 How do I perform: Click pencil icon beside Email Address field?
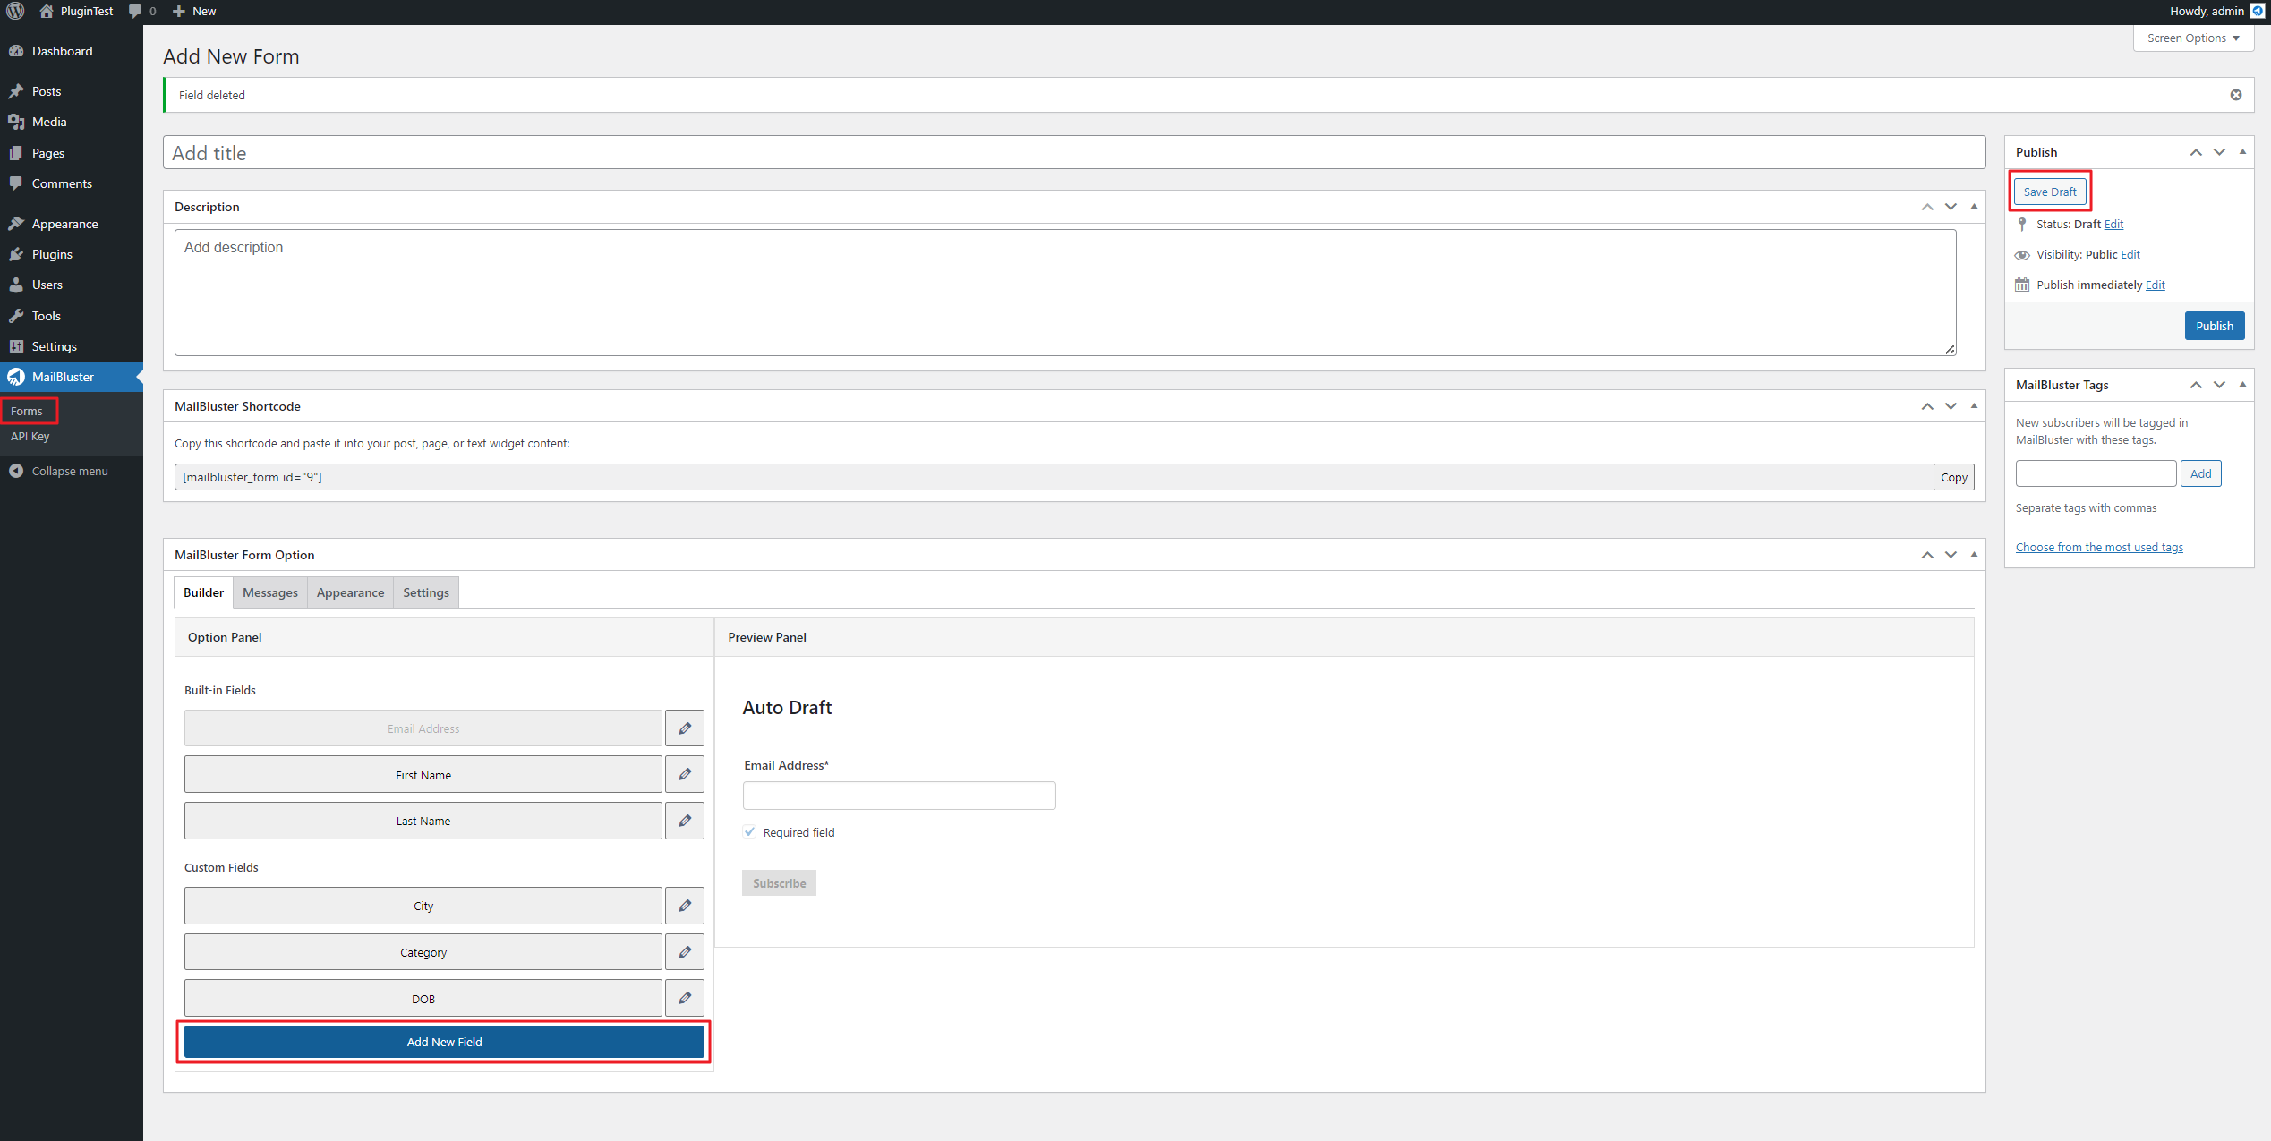coord(685,728)
